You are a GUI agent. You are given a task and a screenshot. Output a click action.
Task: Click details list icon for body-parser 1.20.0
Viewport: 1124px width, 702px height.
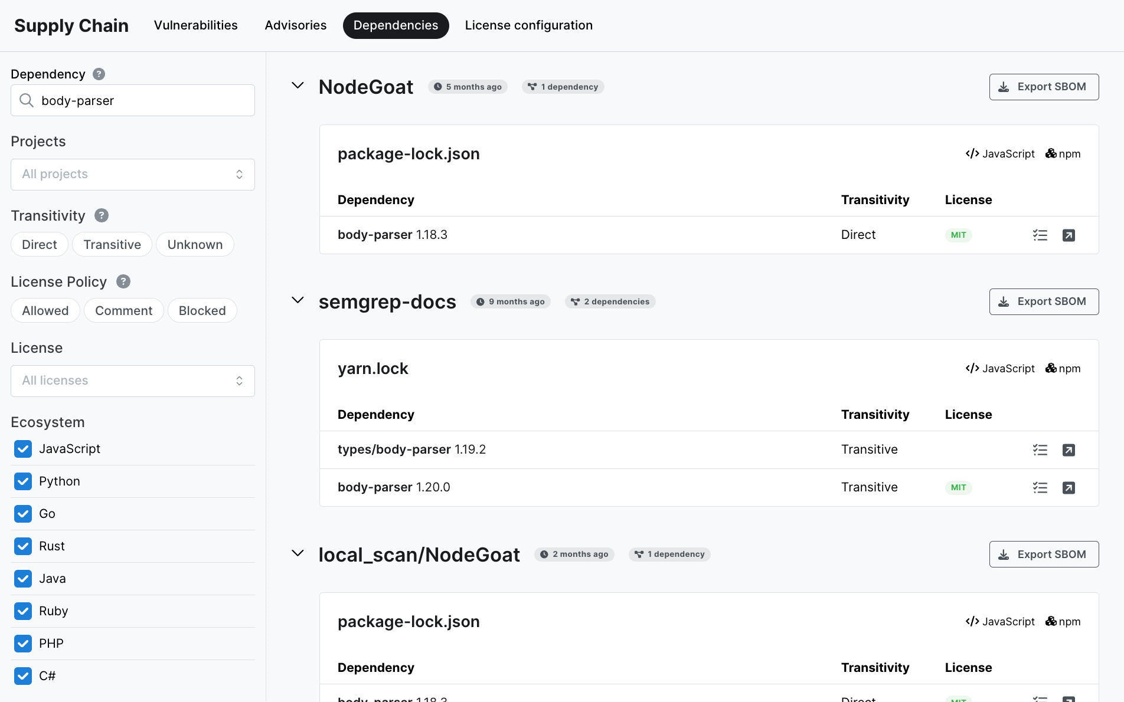pos(1040,488)
